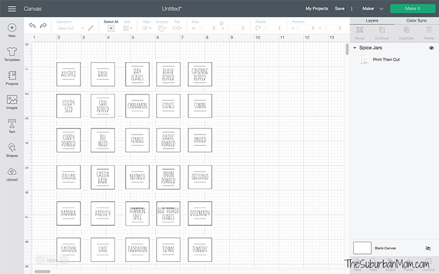Open the Images library
This screenshot has height=274, width=439.
pos(12,102)
